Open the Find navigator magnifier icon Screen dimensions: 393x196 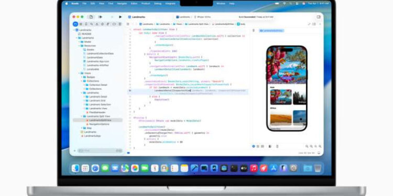pyautogui.click(x=92, y=24)
